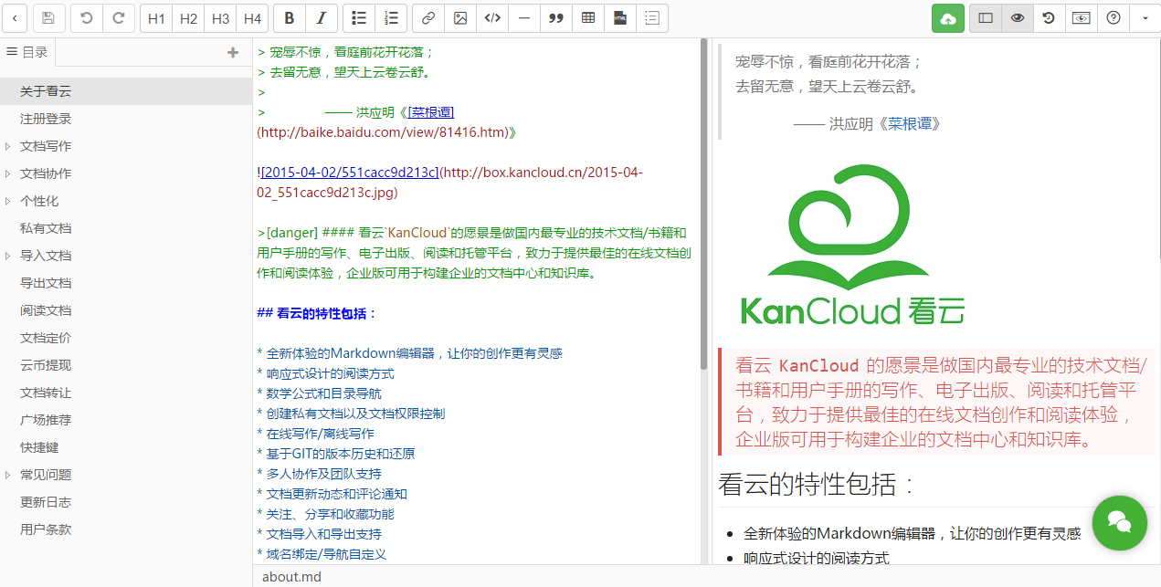Open help via the question mark icon

pos(1113,18)
